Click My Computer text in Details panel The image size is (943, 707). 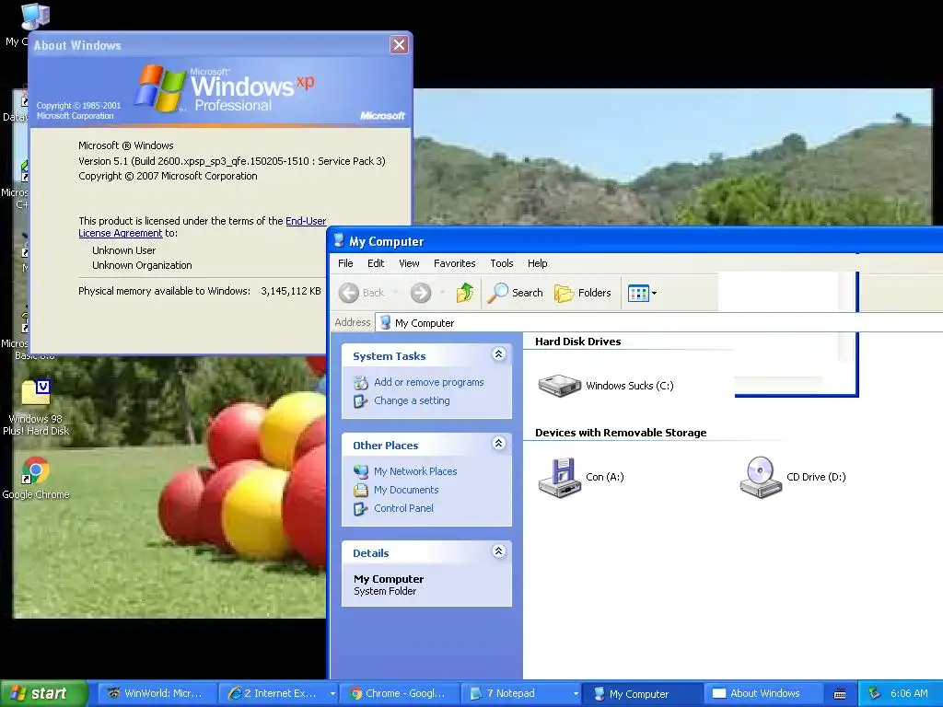pyautogui.click(x=389, y=579)
